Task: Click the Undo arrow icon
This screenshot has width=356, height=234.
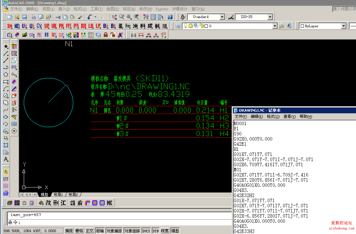Action: point(90,17)
